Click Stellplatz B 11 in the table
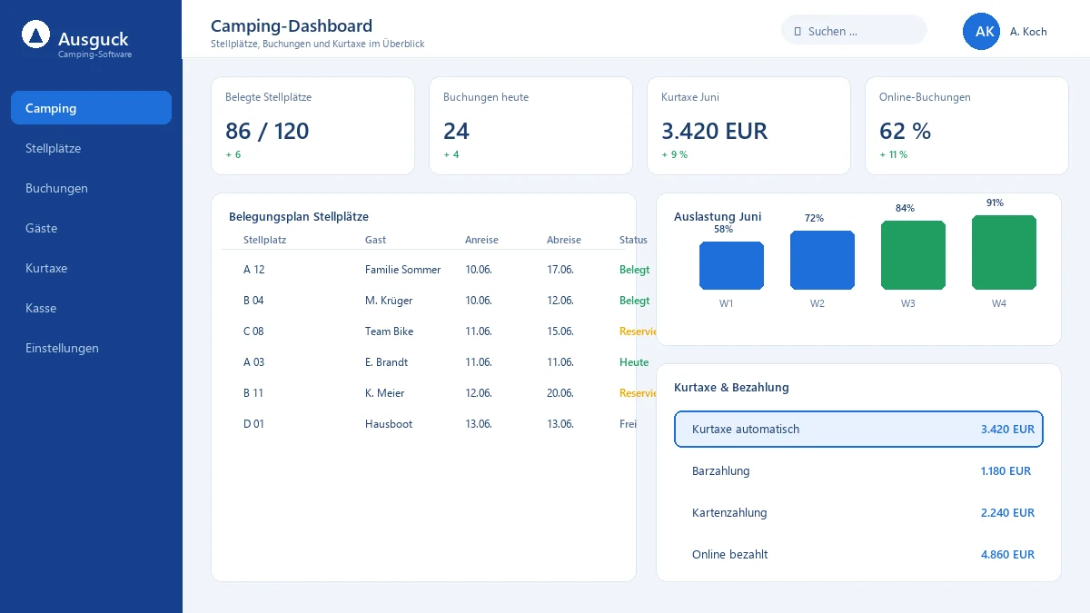Image resolution: width=1090 pixels, height=613 pixels. click(x=253, y=393)
